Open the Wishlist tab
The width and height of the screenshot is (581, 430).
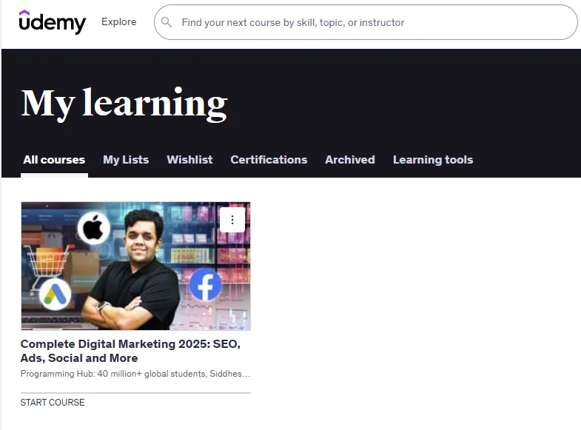pyautogui.click(x=189, y=160)
